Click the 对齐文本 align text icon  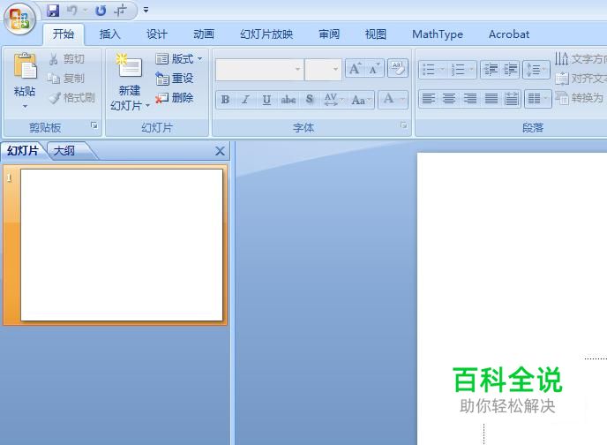[x=562, y=79]
